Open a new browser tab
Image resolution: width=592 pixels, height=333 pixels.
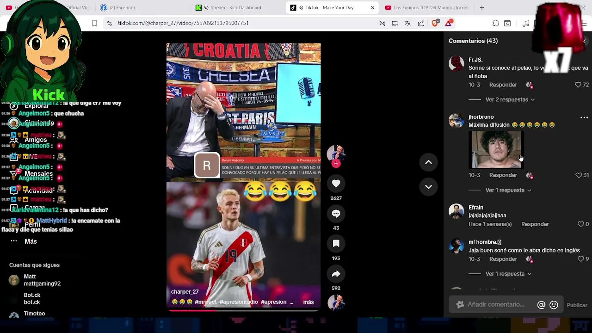482,7
